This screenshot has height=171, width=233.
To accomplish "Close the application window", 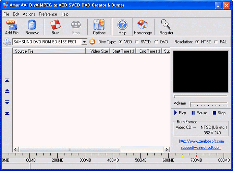I will 226,5.
